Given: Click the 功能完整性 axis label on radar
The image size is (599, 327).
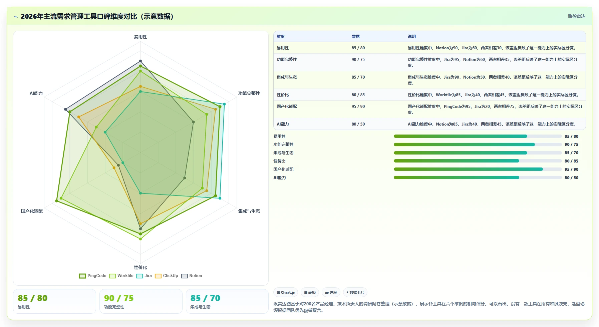Looking at the screenshot, I should pos(249,94).
